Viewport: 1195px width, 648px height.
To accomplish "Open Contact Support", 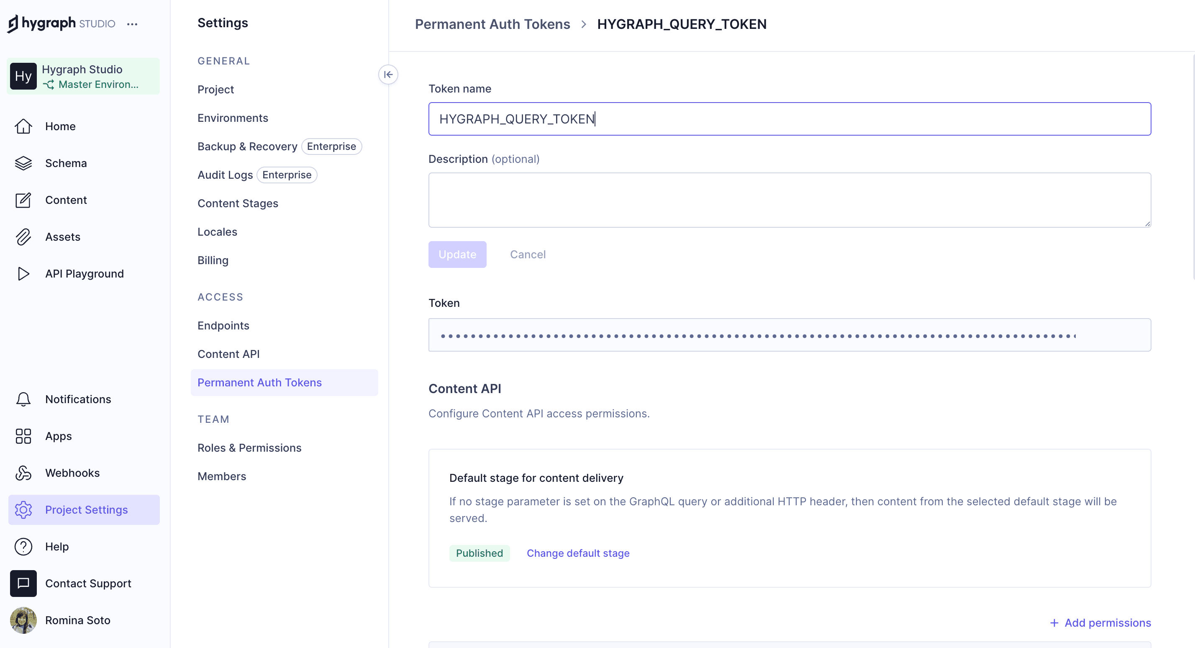I will tap(88, 583).
